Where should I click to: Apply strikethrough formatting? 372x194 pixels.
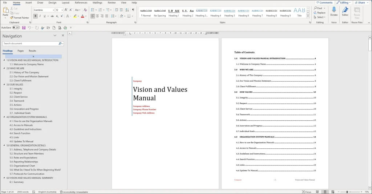(x=52, y=16)
